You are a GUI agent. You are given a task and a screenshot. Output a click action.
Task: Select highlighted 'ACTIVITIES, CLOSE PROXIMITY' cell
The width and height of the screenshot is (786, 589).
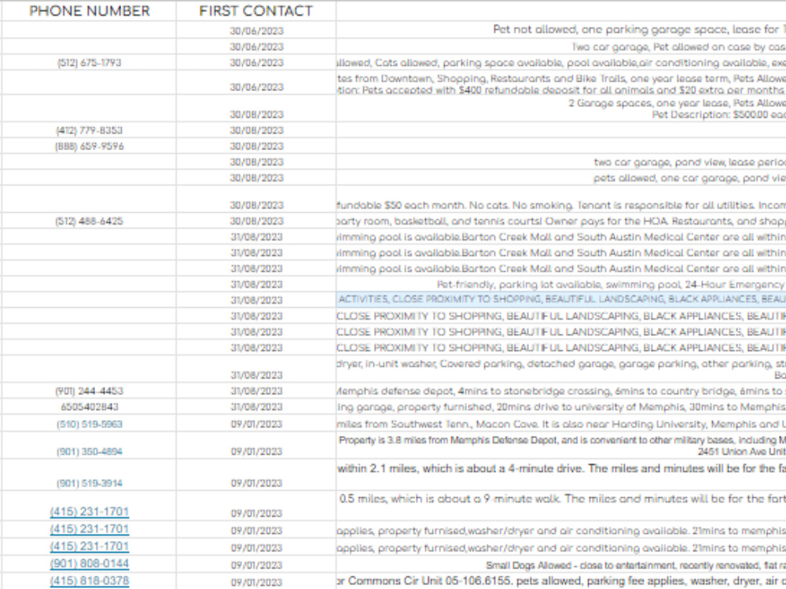561,299
